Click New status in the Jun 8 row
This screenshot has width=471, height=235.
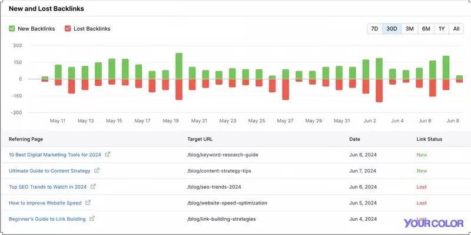pyautogui.click(x=422, y=155)
